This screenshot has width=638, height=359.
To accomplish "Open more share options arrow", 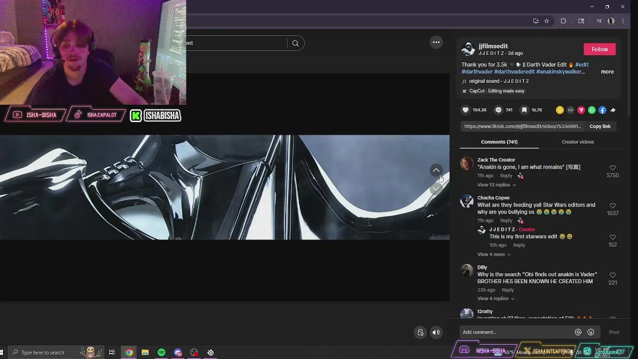I will coord(613,110).
